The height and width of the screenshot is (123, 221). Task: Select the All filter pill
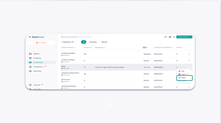point(84,42)
